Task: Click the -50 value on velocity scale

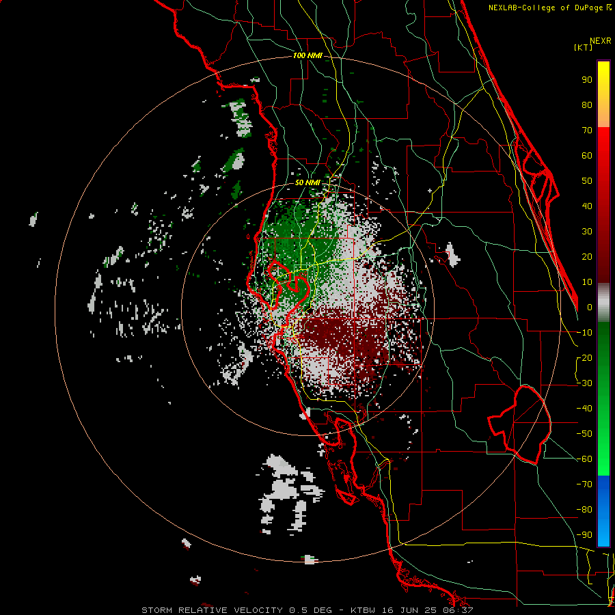Action: [584, 434]
